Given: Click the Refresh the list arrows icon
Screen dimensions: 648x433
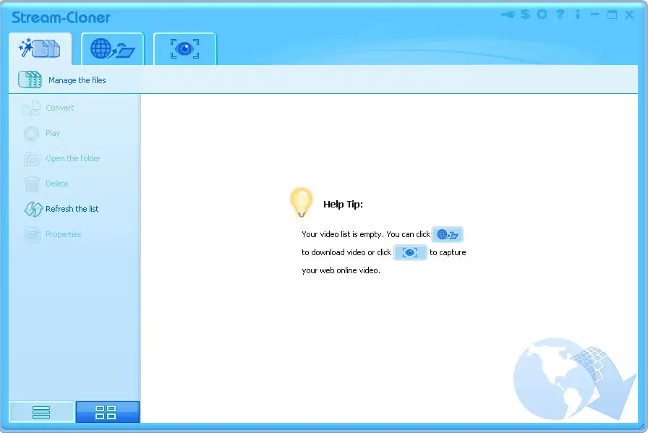Looking at the screenshot, I should 33,209.
